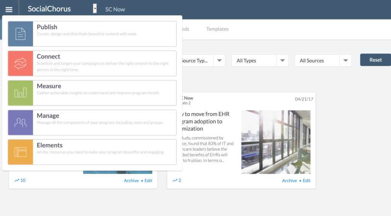Expand the All Types dropdown arrow

point(282,61)
